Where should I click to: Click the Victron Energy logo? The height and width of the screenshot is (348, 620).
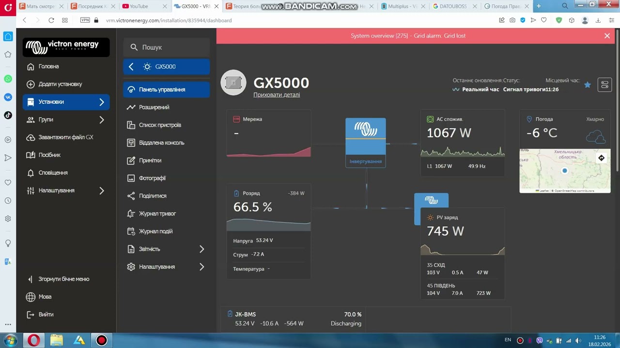click(x=66, y=47)
